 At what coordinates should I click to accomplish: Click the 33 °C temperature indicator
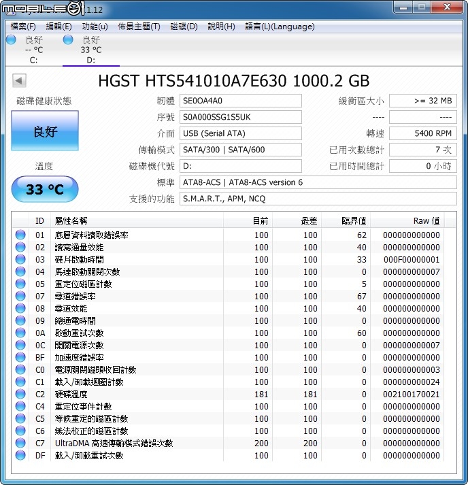(x=45, y=189)
